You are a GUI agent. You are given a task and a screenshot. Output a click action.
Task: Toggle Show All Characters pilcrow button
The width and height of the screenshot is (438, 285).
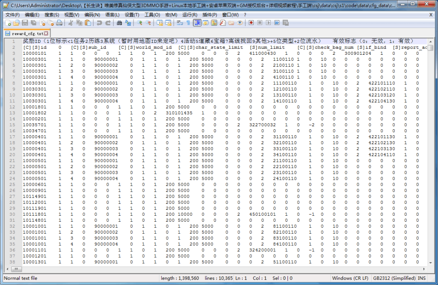point(188,23)
